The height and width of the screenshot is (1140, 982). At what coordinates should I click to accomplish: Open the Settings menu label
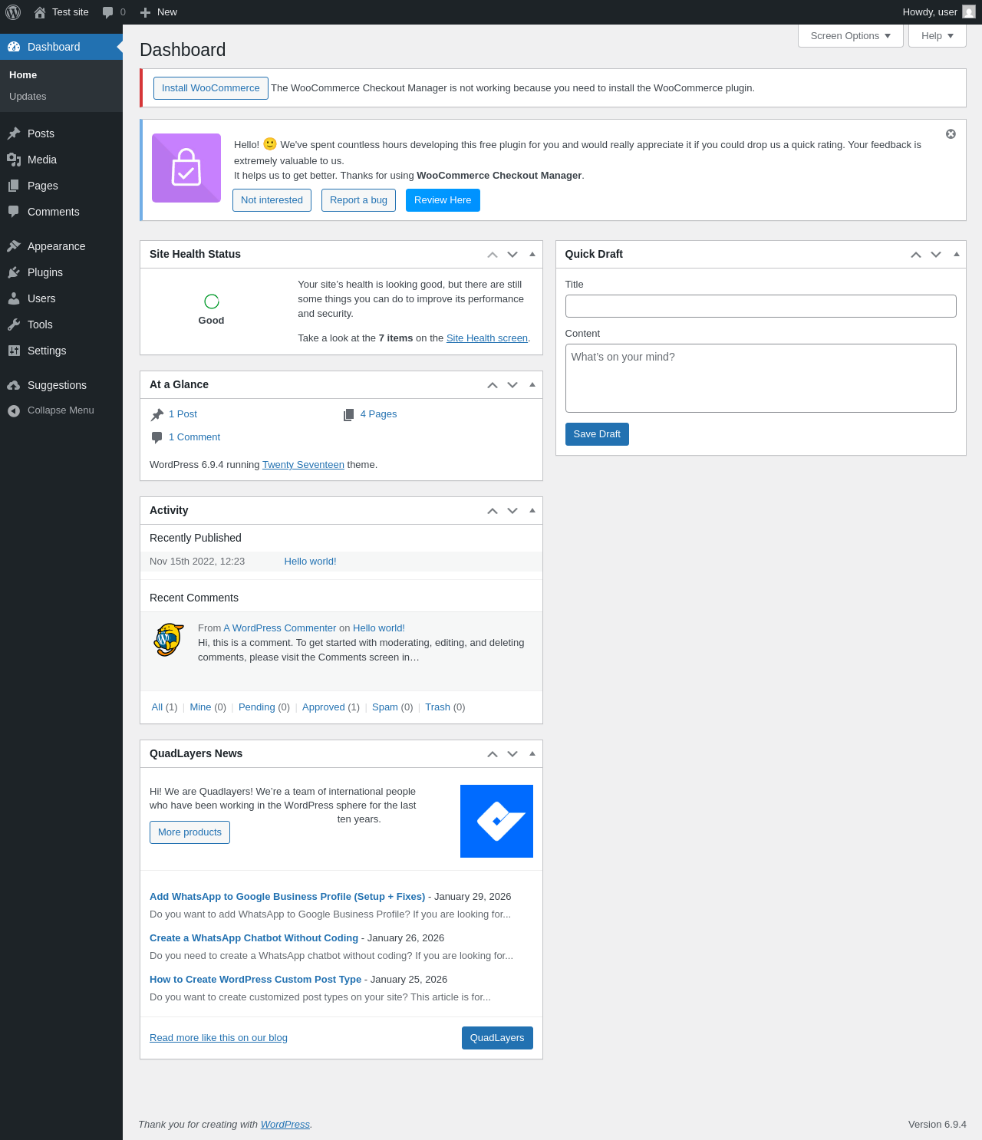click(47, 351)
